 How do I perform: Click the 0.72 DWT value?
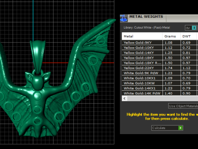[186, 48]
